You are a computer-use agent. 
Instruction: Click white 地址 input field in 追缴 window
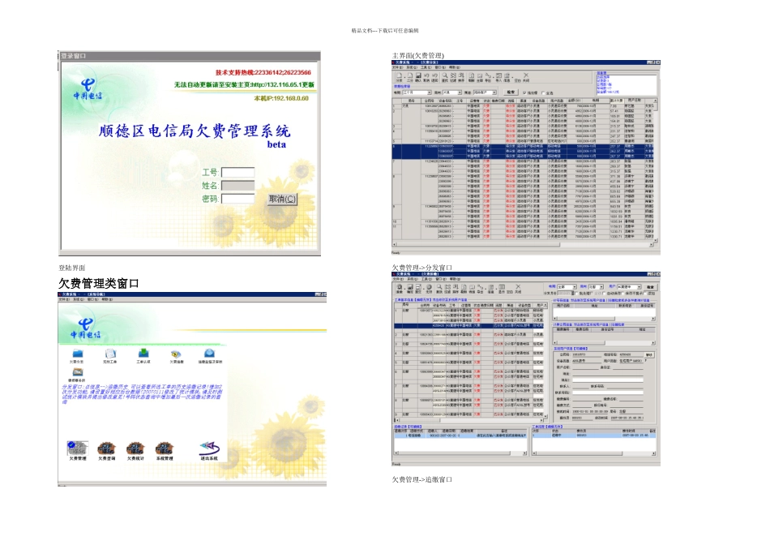(x=608, y=380)
